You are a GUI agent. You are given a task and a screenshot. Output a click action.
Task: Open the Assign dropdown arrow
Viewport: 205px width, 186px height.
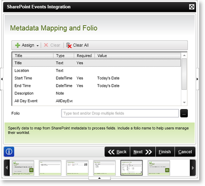pyautogui.click(x=37, y=45)
